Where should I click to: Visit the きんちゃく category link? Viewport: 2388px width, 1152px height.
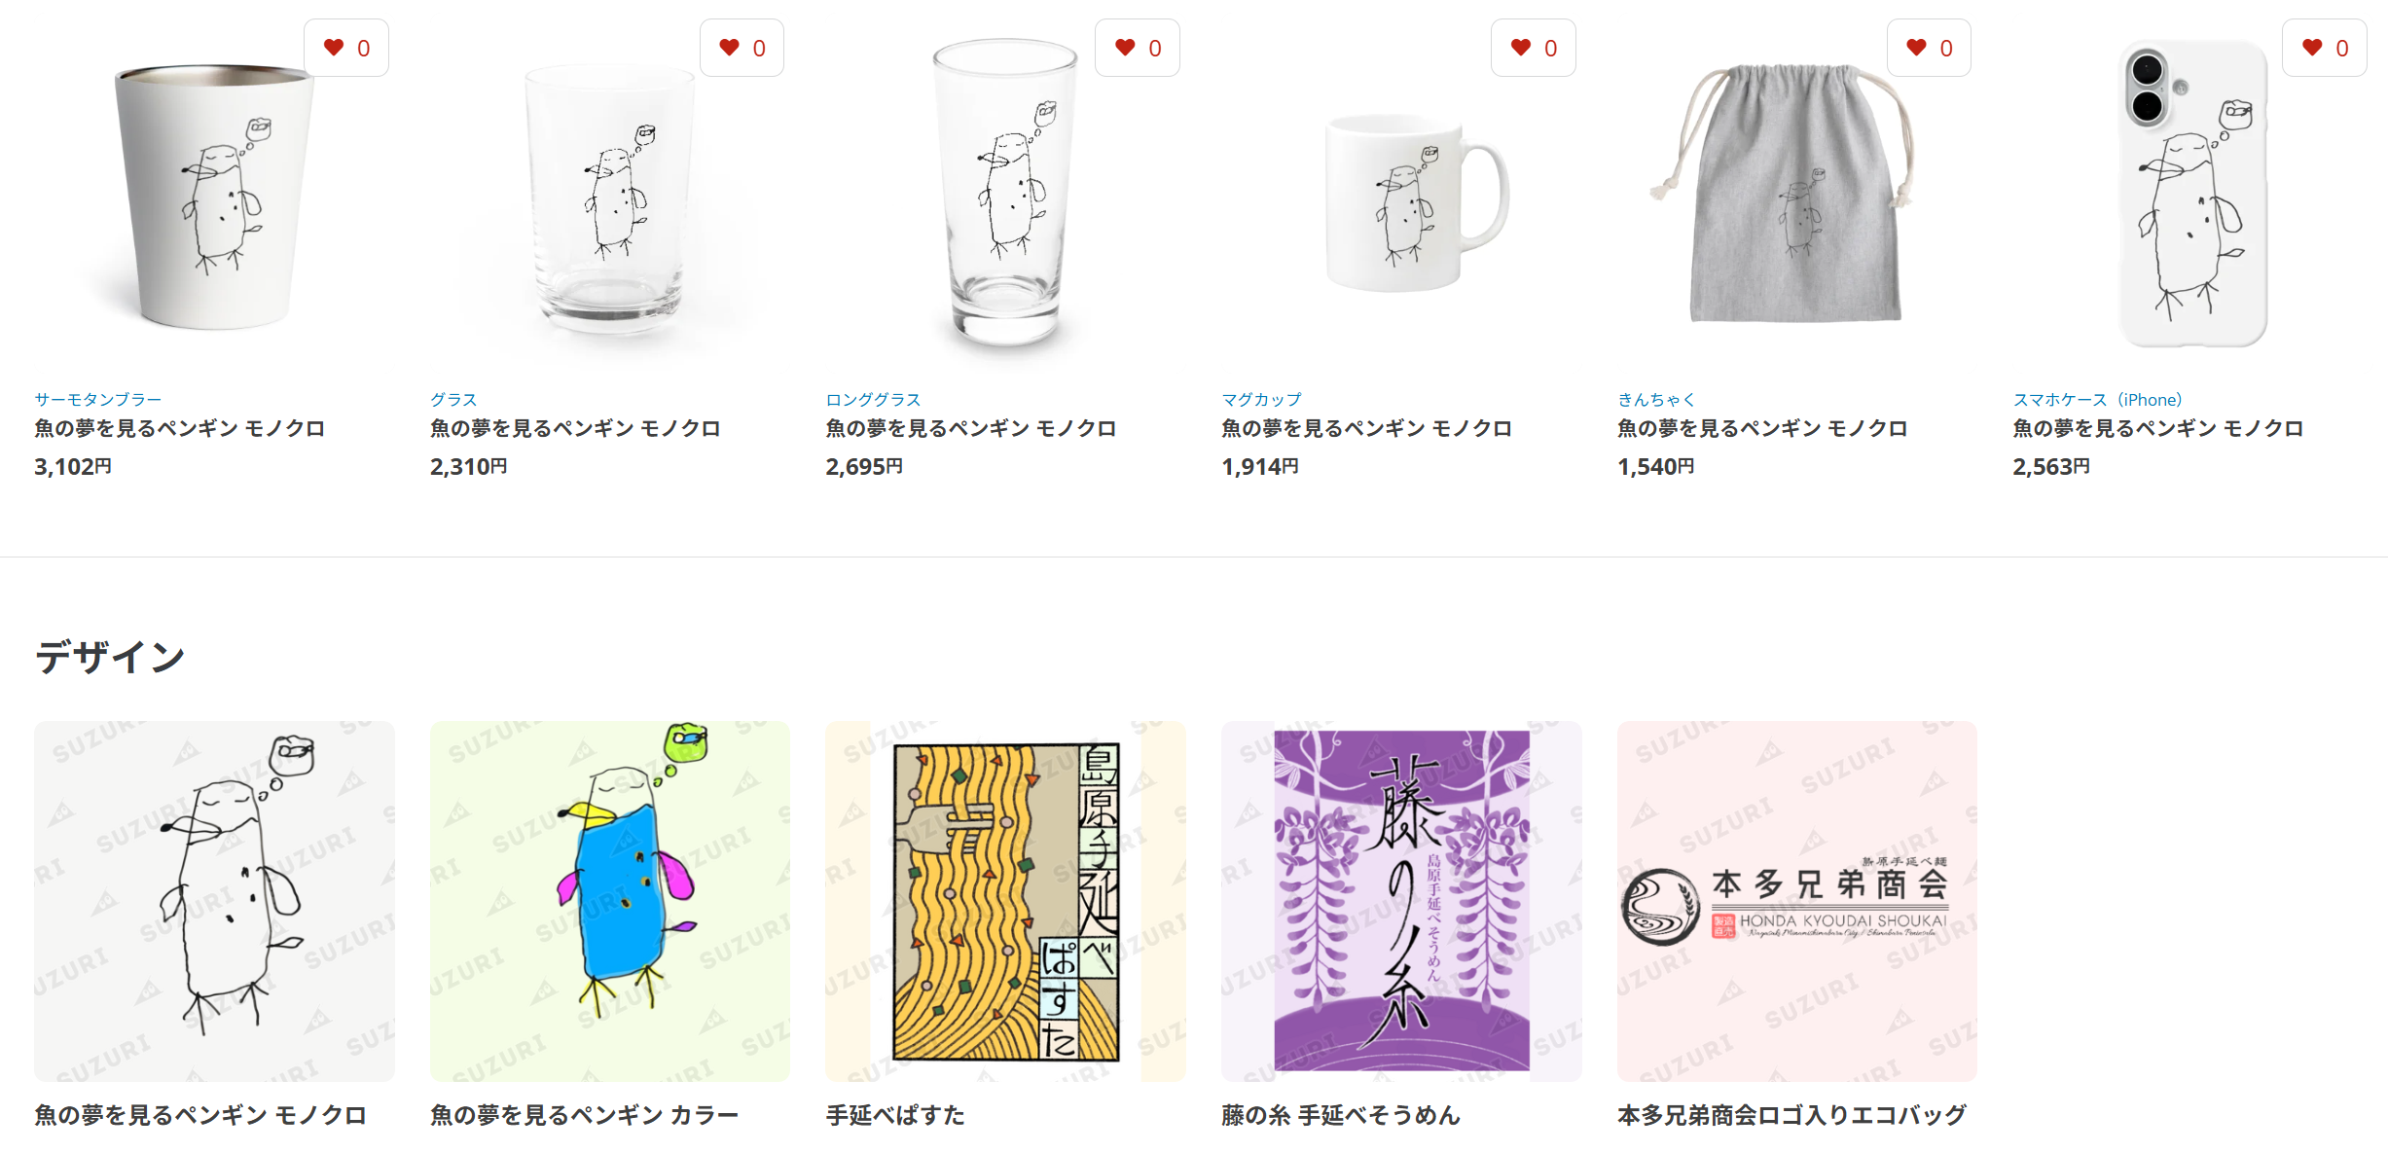pos(1656,399)
